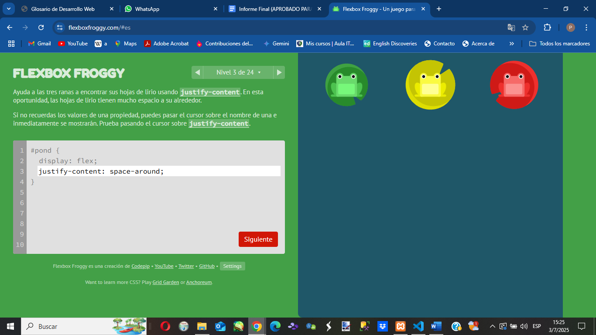
Task: Open the Gemini bookmark
Action: (276, 44)
